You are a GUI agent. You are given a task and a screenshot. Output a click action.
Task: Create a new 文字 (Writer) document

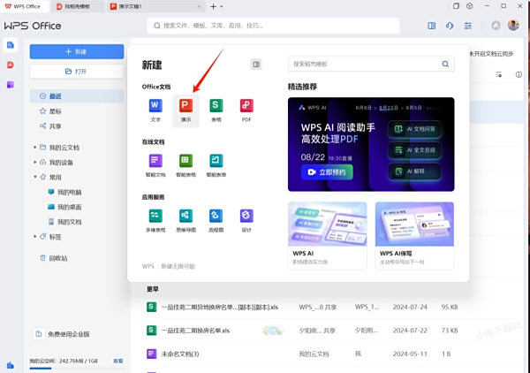155,110
